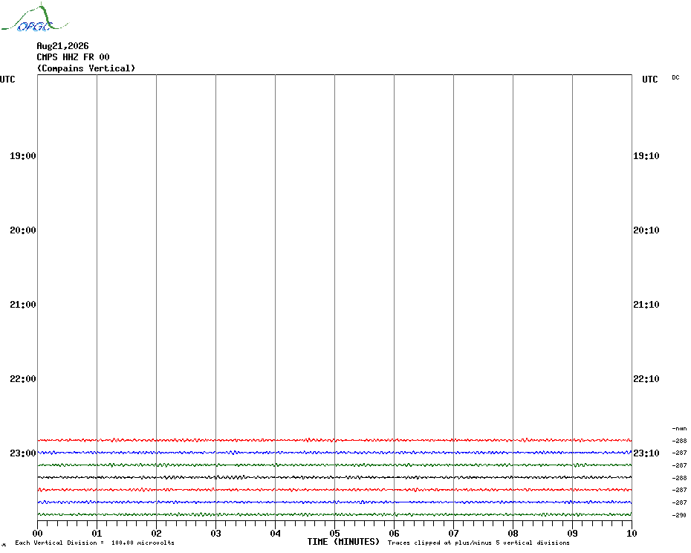Click the DC column header

(675, 77)
